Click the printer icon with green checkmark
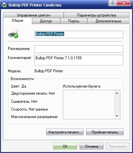 tap(13, 34)
